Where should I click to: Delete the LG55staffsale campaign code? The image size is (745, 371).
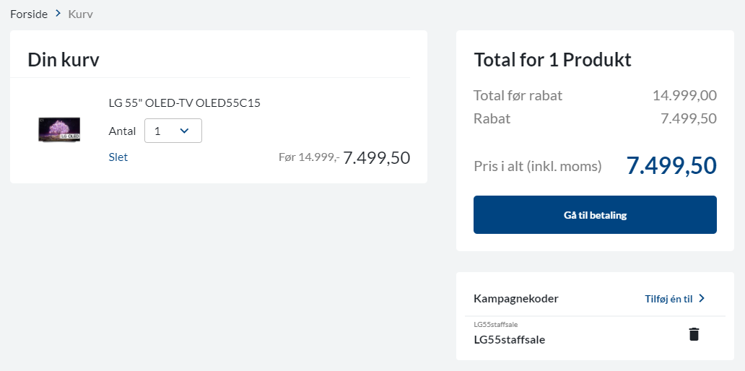[694, 334]
